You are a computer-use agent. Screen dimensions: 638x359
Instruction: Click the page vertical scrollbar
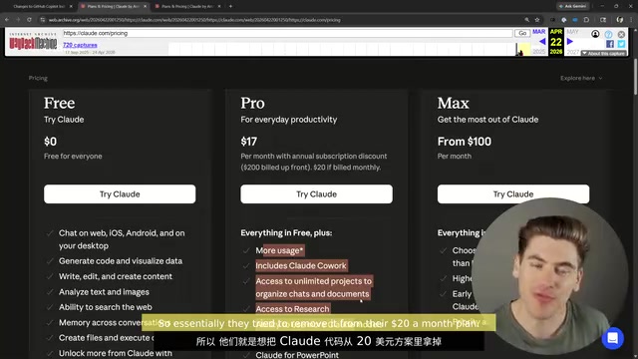(x=635, y=78)
